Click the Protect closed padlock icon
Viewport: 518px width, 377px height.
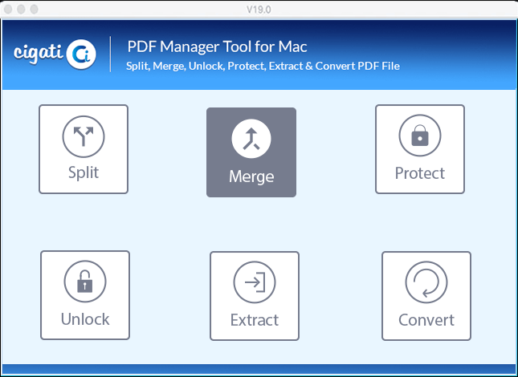(x=420, y=136)
